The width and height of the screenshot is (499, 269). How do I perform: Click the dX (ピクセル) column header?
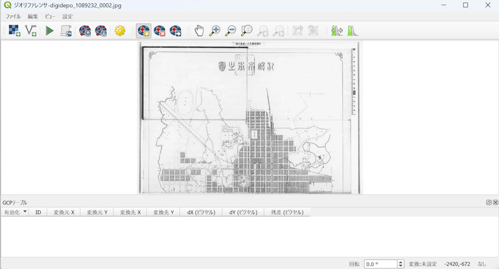(x=201, y=212)
